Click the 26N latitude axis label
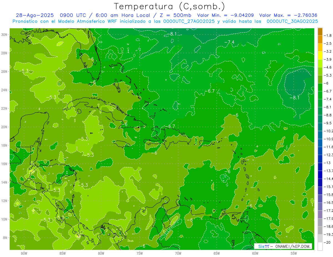The height and width of the screenshot is (257, 333). [4, 72]
